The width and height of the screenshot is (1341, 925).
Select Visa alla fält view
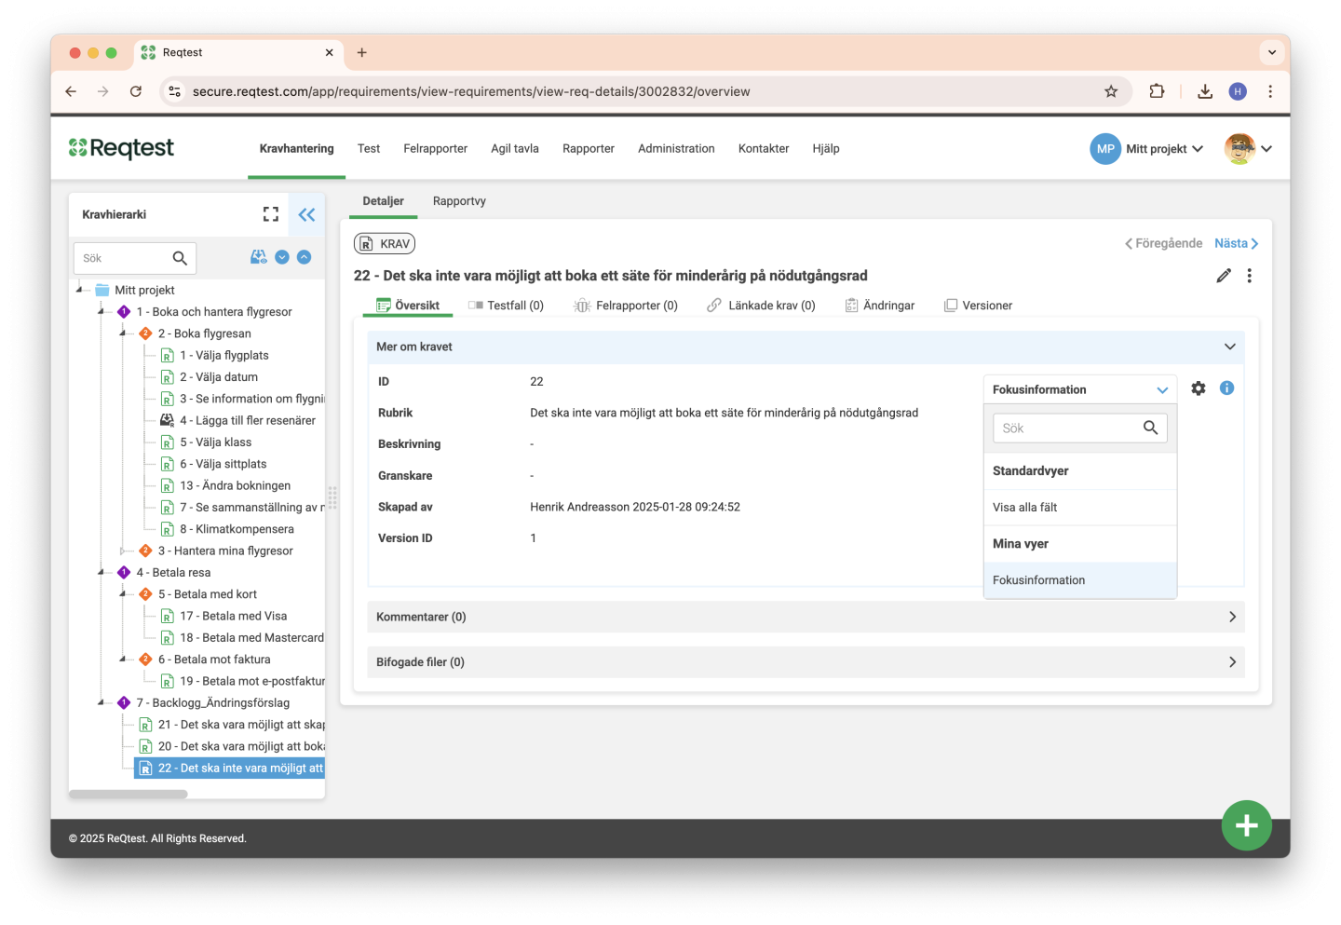point(1080,508)
